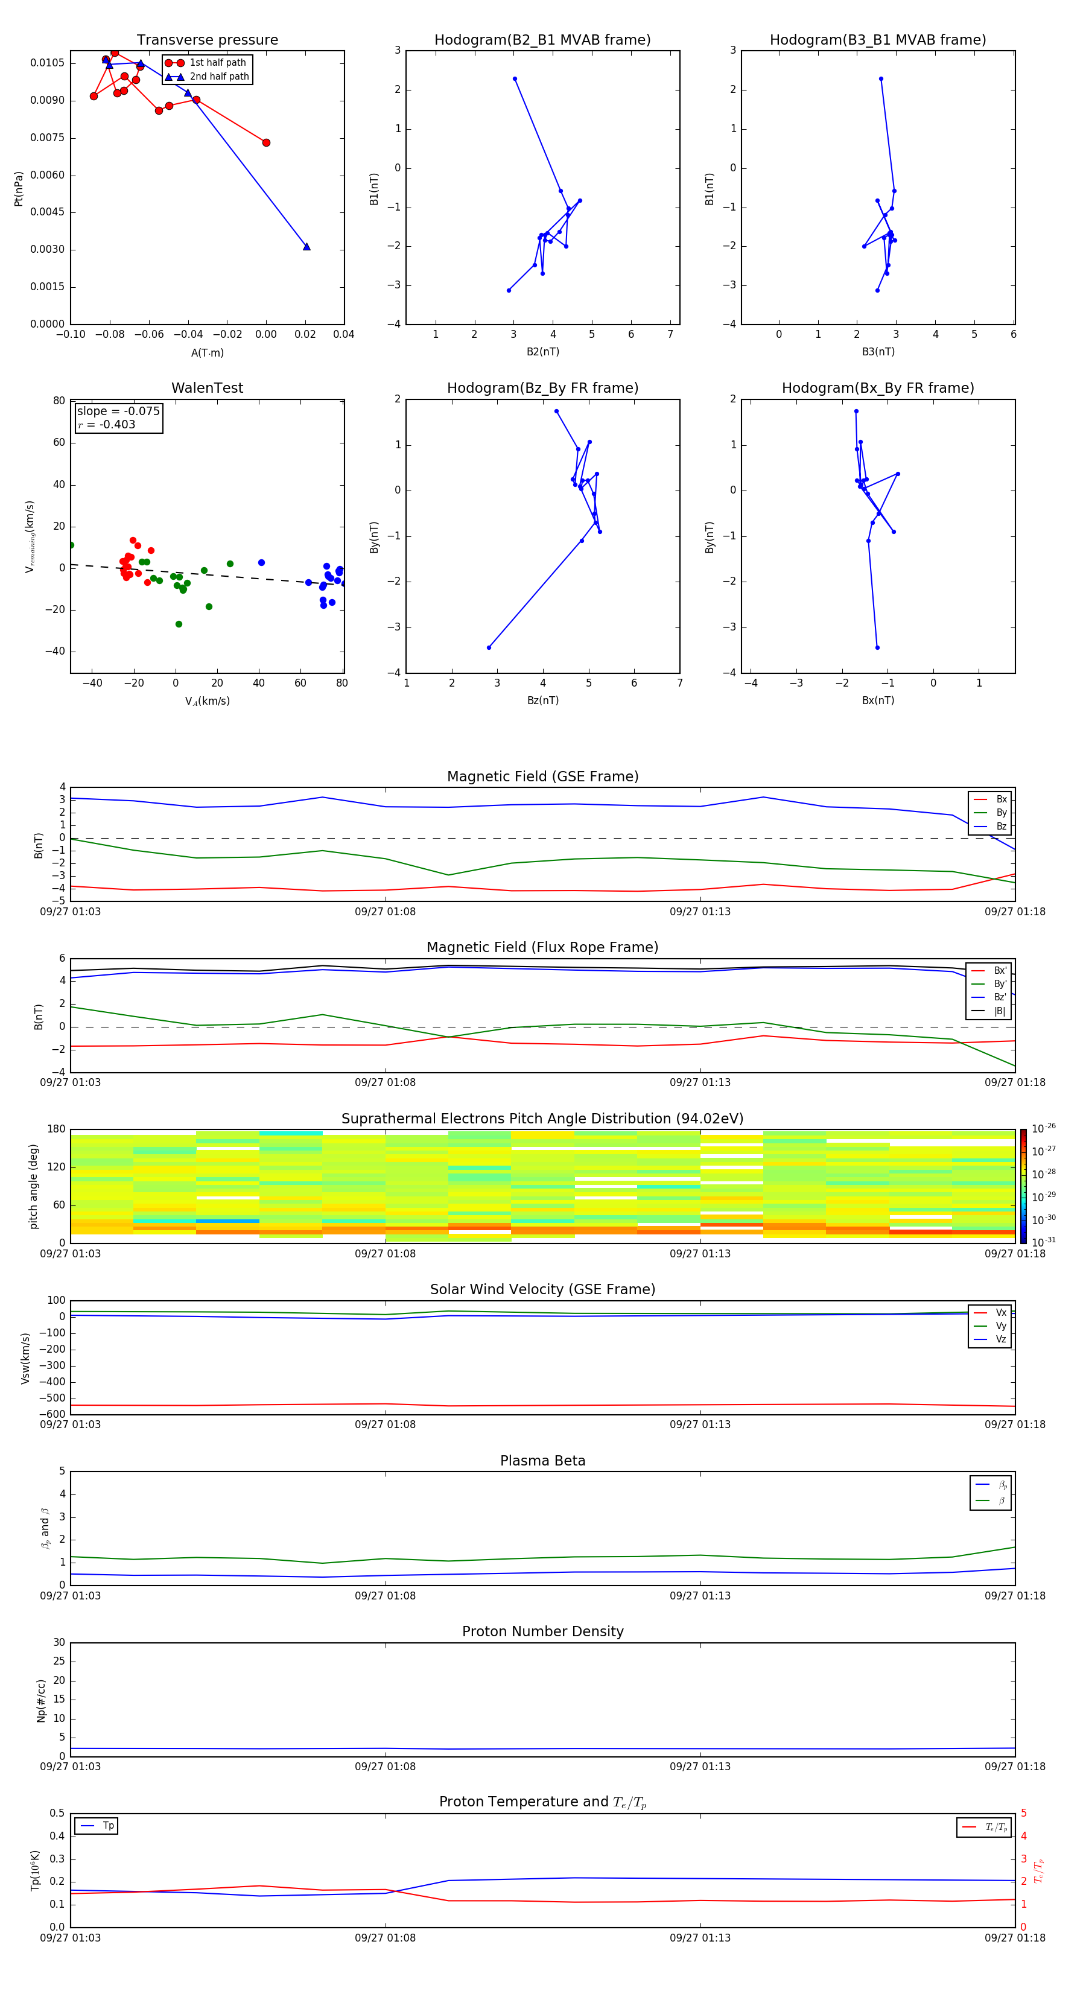Select the 'B2(nT)' x-axis label
The image size is (1086, 1991).
[542, 352]
